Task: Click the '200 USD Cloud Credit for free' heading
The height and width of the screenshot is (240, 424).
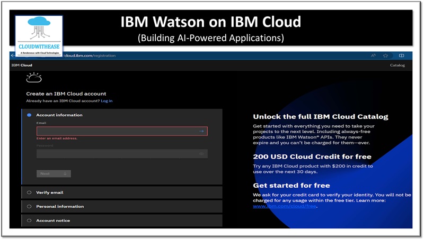Action: point(312,156)
